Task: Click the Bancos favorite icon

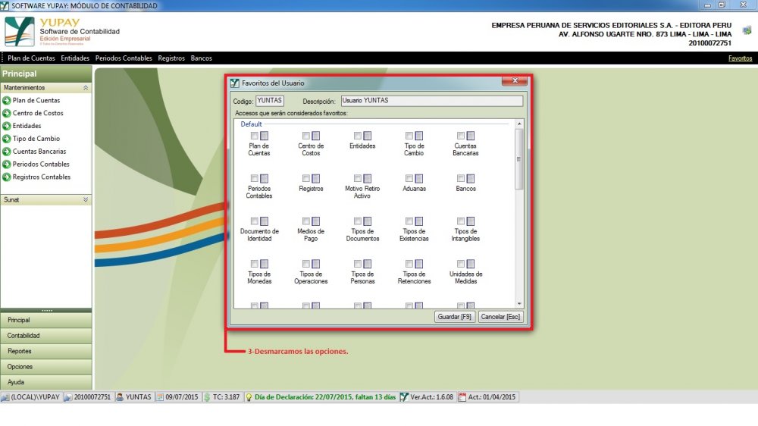Action: [471, 178]
